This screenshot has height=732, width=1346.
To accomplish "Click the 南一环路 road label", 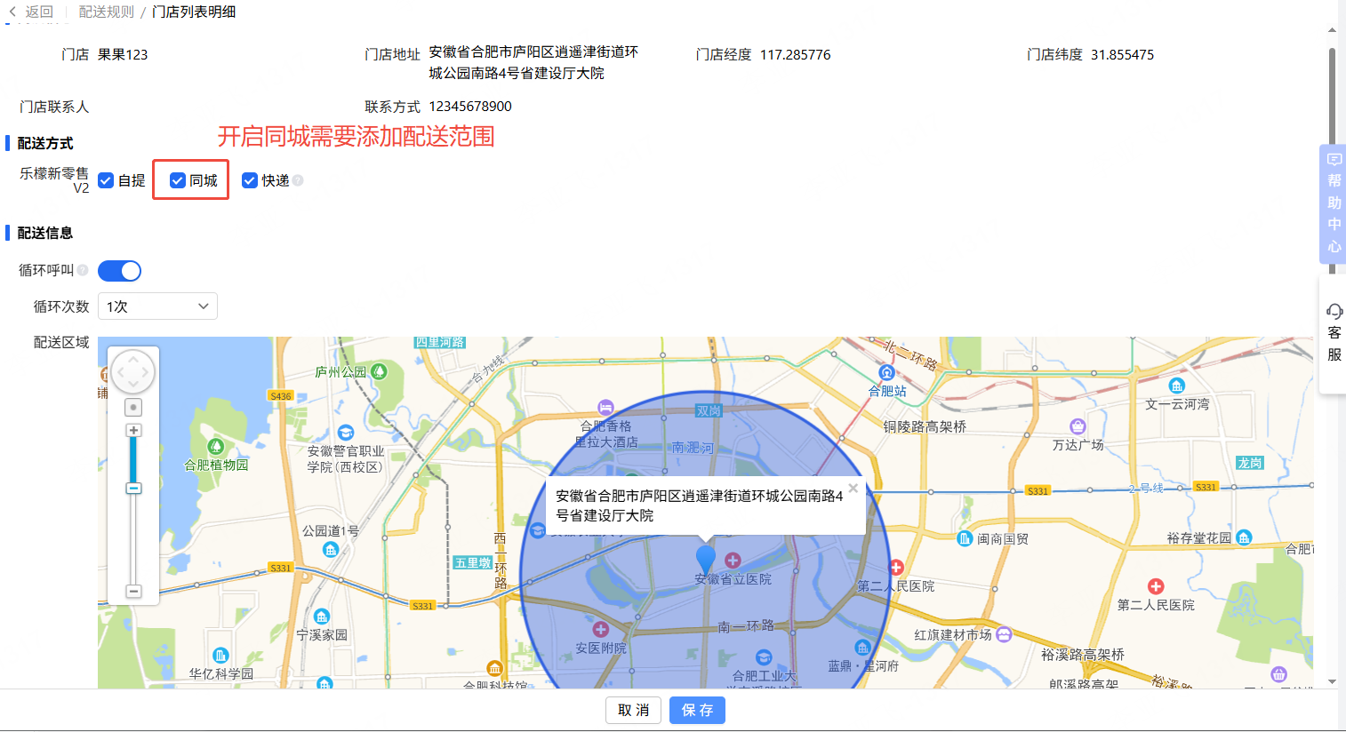I will pyautogui.click(x=746, y=626).
